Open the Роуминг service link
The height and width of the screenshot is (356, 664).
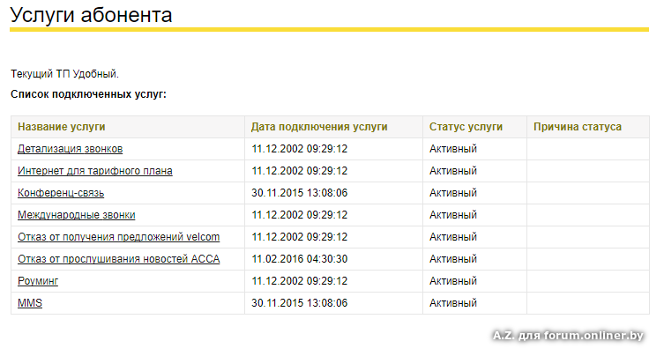[x=38, y=281]
